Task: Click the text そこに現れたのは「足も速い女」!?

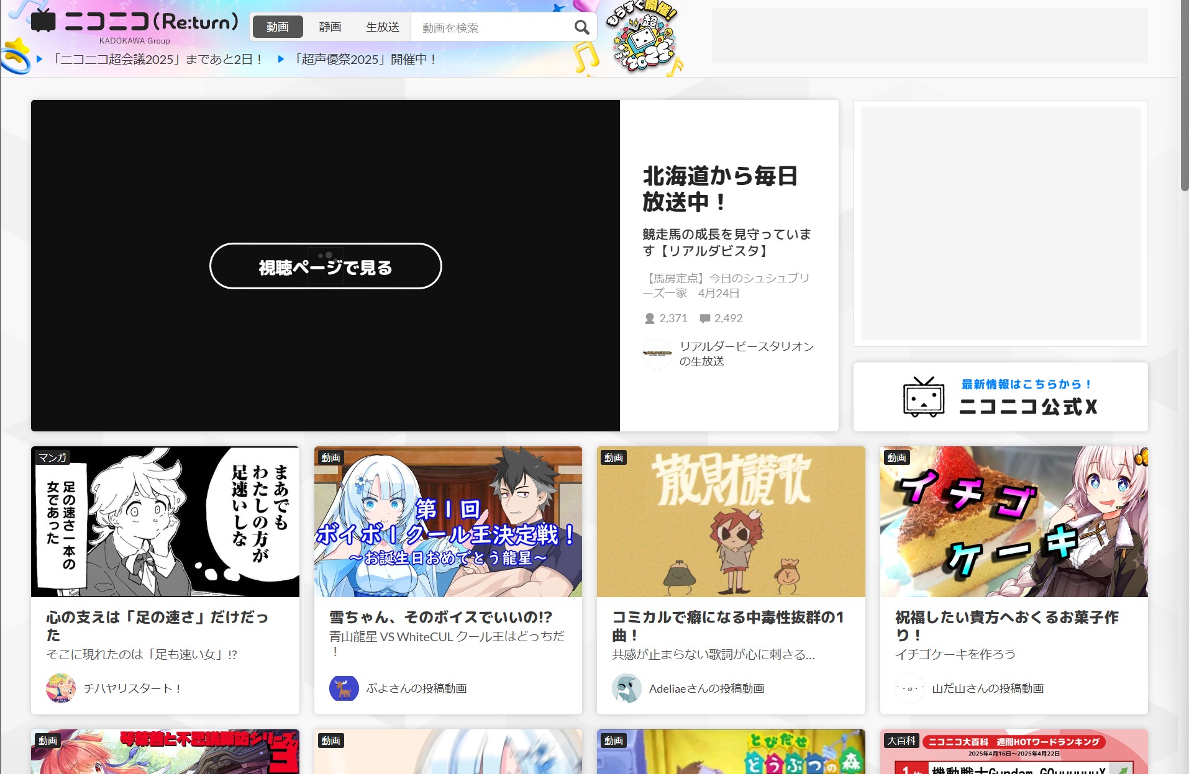Action: [142, 654]
